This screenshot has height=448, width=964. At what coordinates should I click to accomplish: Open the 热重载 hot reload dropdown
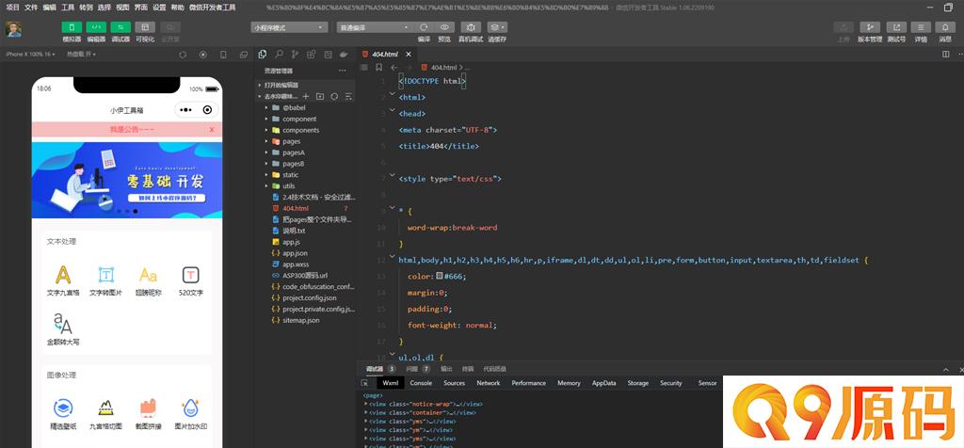coord(81,54)
